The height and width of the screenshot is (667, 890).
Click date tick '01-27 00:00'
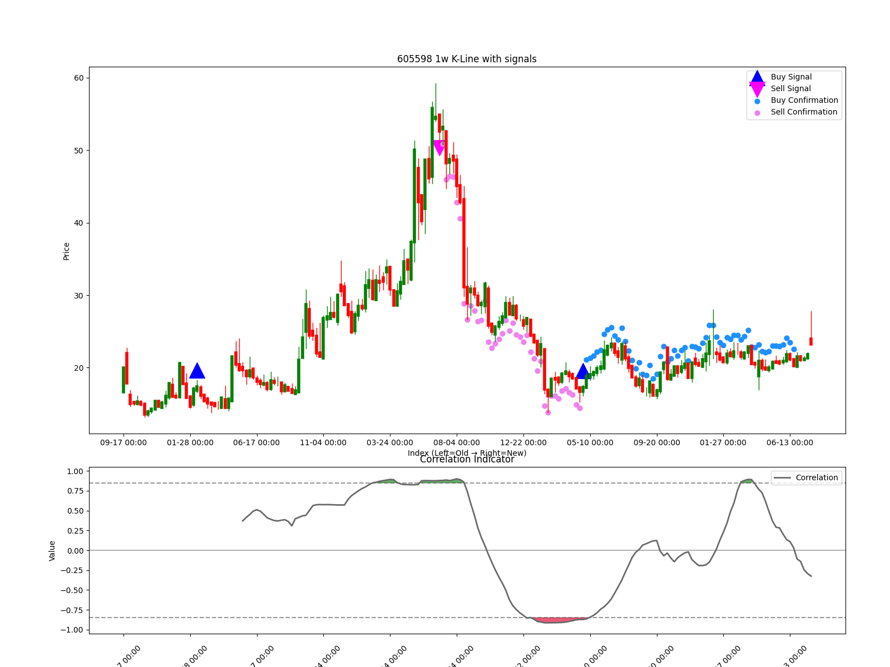(x=723, y=443)
